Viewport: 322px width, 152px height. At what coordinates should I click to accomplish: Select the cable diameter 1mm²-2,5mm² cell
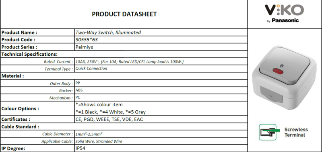click(x=161, y=134)
